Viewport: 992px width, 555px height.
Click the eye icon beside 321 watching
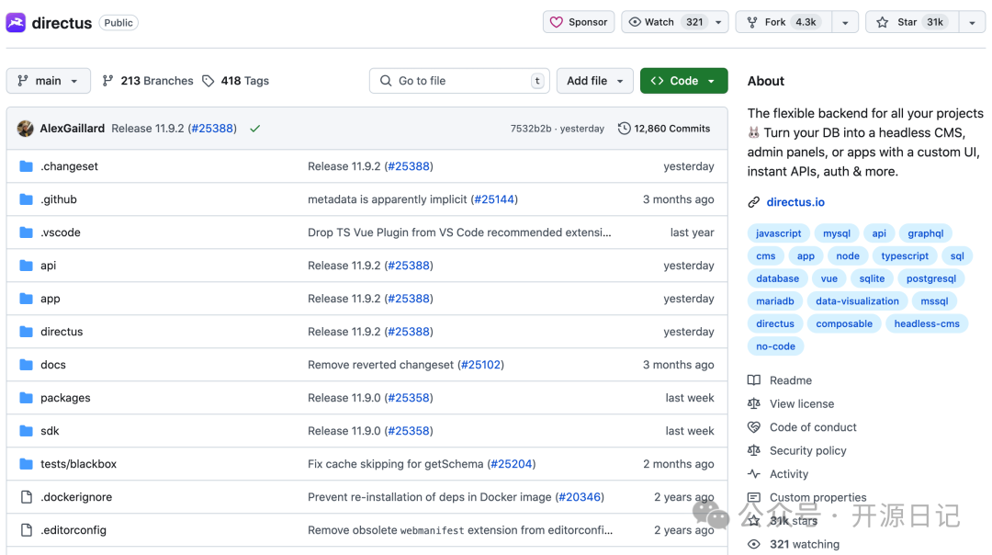pos(753,544)
